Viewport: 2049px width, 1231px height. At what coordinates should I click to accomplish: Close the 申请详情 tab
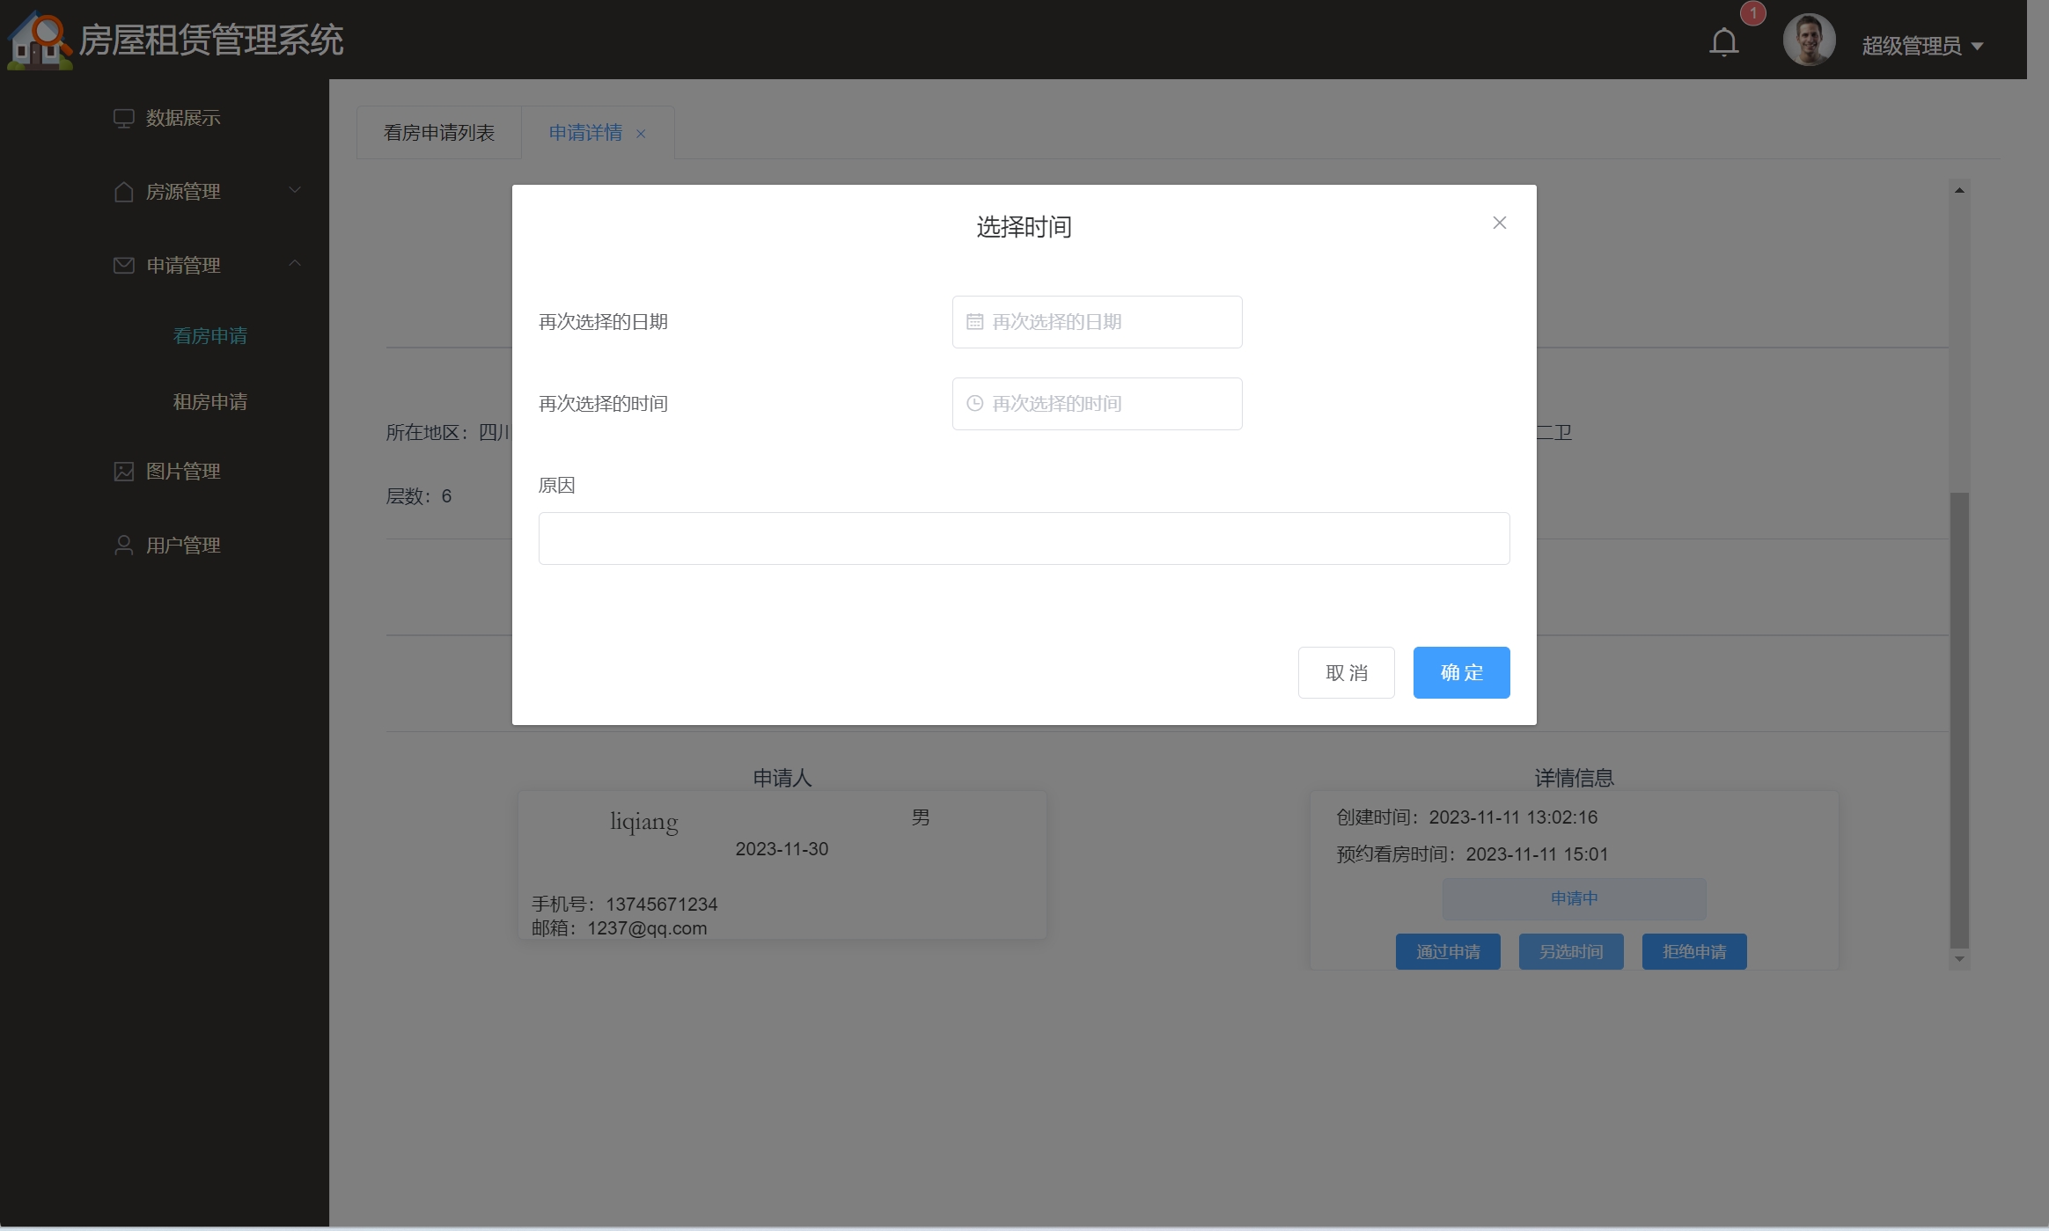click(641, 134)
